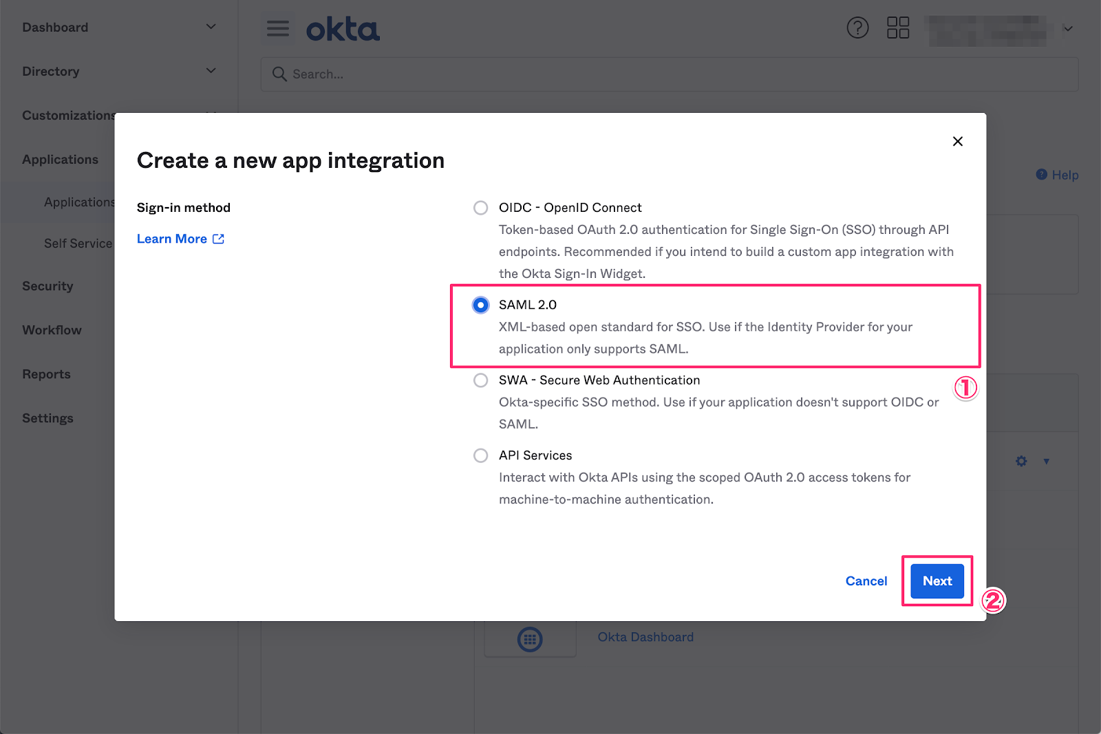This screenshot has width=1101, height=734.
Task: Open Customizations in the sidebar
Action: coord(68,116)
